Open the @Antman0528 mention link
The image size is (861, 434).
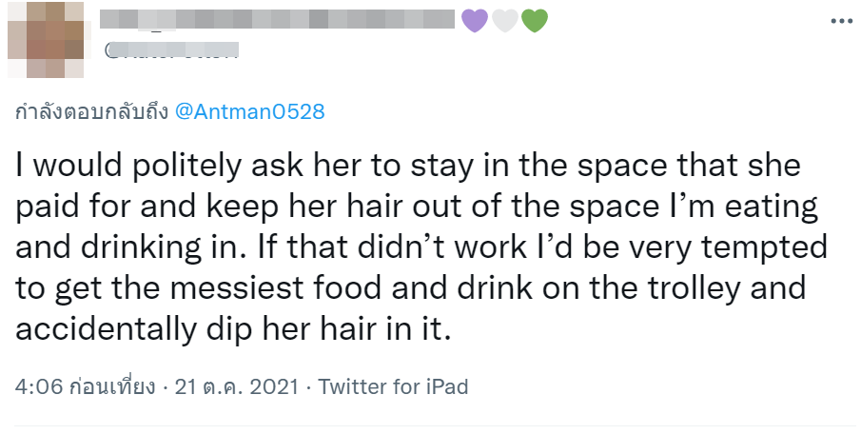(x=250, y=111)
